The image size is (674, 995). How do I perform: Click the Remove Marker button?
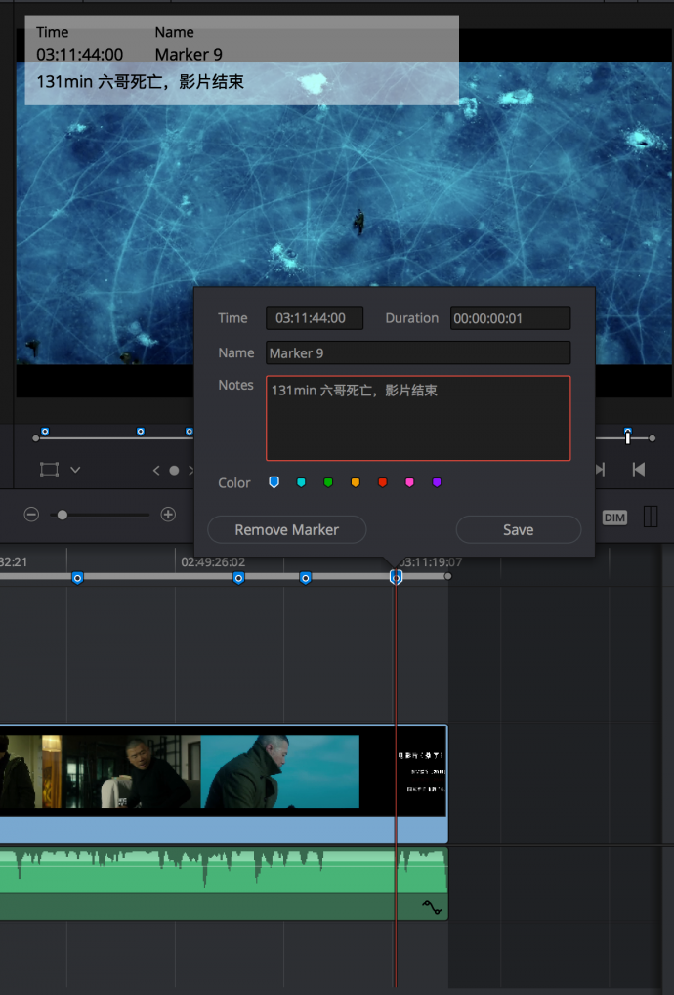click(287, 530)
